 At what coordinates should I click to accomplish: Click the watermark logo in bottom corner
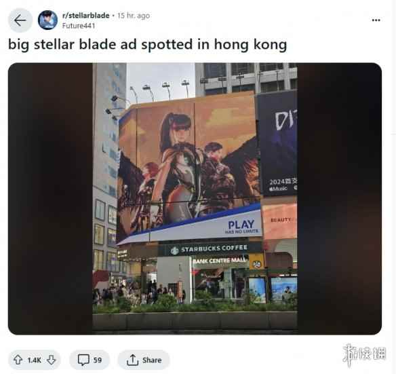click(x=364, y=354)
